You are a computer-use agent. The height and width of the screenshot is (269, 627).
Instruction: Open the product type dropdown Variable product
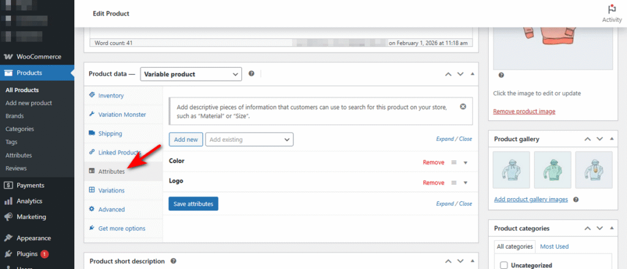coord(191,74)
